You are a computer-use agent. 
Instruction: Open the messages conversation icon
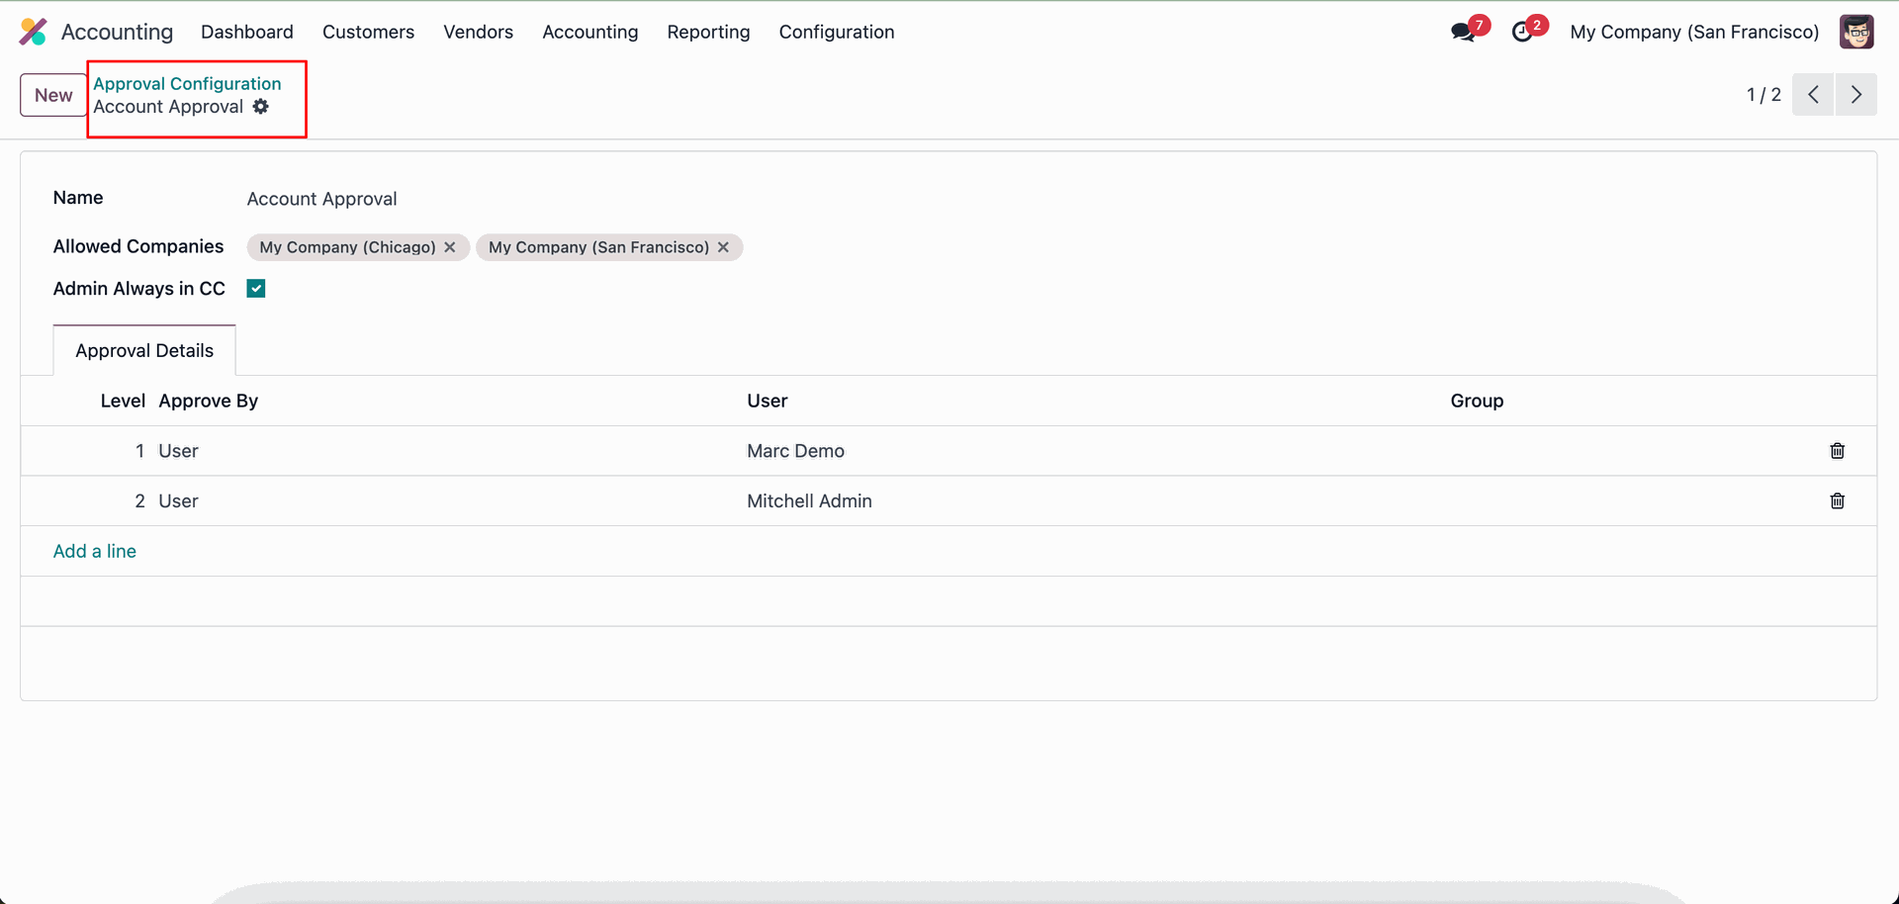(x=1462, y=33)
